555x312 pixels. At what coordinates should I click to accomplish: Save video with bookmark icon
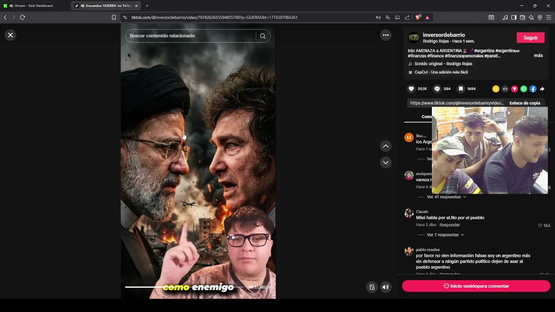point(461,89)
